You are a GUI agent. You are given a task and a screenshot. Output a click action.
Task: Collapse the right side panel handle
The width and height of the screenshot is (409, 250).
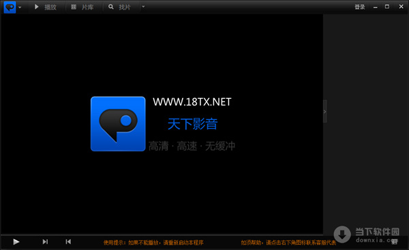click(324, 111)
